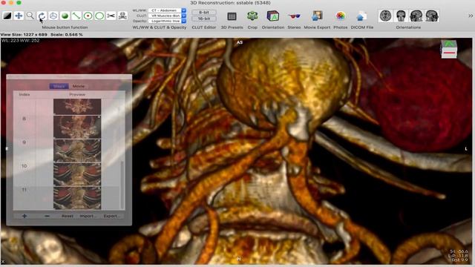Click Import... in the steps panel
This screenshot has width=475, height=267.
(88, 216)
